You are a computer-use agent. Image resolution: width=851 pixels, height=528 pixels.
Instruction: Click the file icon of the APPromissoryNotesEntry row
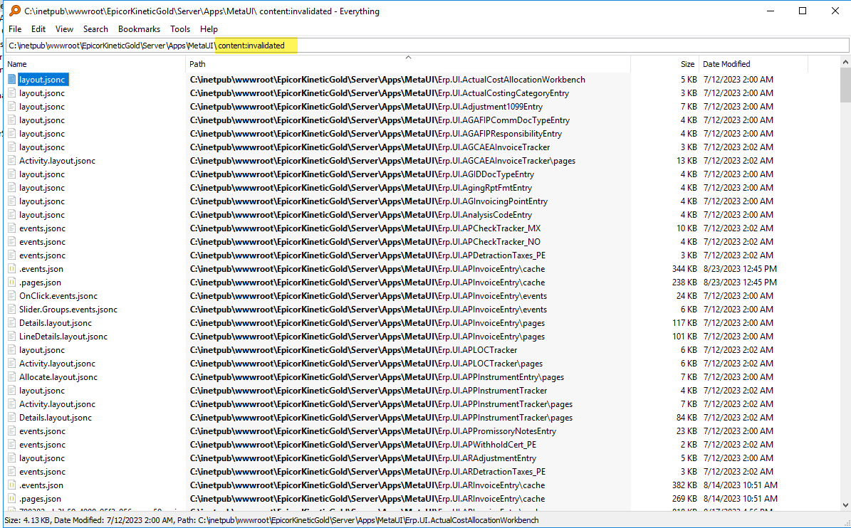(x=12, y=431)
